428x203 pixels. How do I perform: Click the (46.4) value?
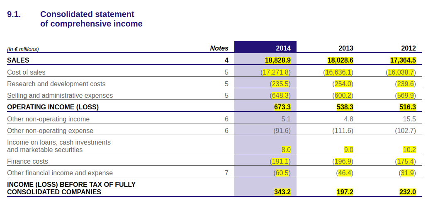pos(345,173)
